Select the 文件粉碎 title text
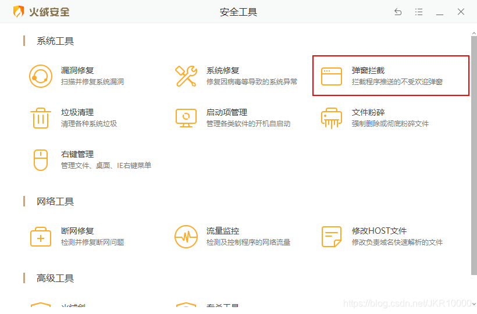Viewport: 477px width, 314px height. [x=368, y=112]
